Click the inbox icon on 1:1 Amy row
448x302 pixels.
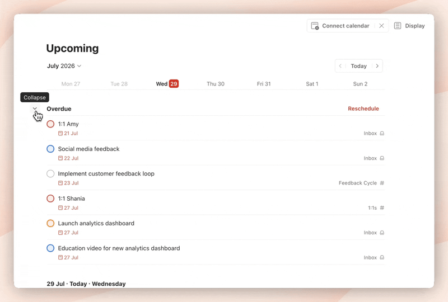click(x=382, y=133)
